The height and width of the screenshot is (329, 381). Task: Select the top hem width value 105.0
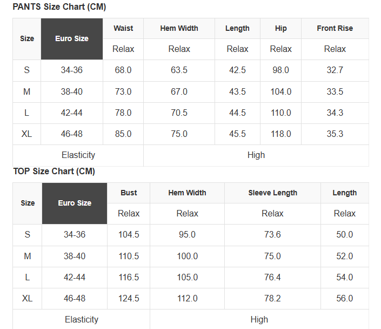pos(187,278)
